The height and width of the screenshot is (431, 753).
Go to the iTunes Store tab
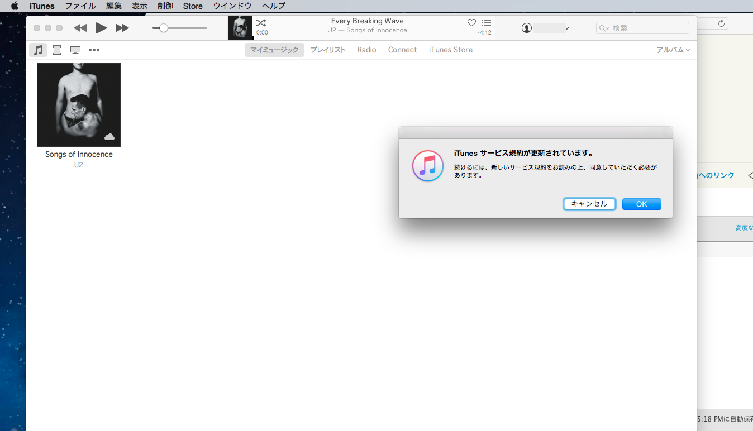(x=451, y=50)
